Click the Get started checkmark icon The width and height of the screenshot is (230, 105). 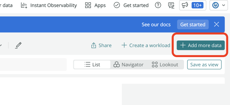[117, 5]
